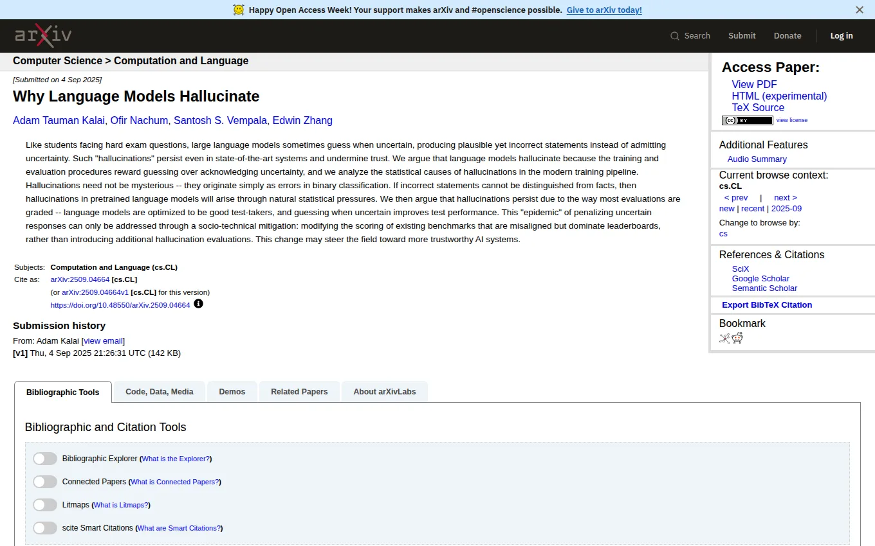Click view license link

point(792,120)
